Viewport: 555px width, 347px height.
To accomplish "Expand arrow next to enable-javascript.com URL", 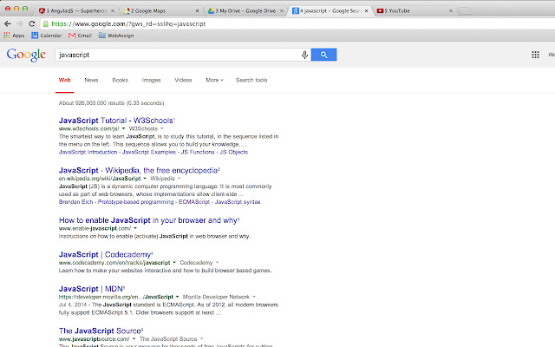I will pos(135,228).
